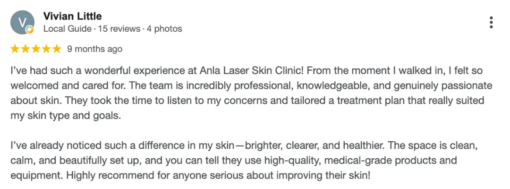View the reviewer's 4 photos
The width and height of the screenshot is (510, 189).
coord(164,29)
